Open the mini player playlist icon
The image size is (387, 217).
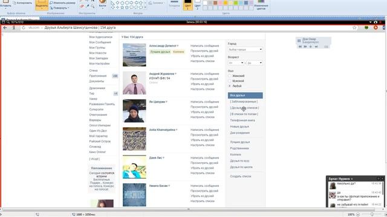point(326,46)
